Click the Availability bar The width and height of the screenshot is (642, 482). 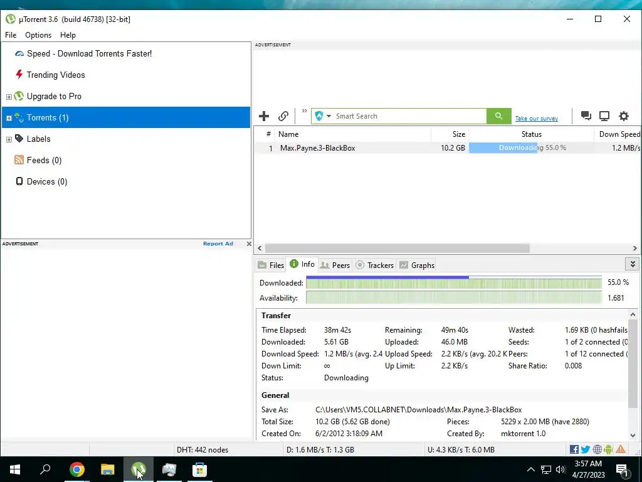pyautogui.click(x=454, y=298)
